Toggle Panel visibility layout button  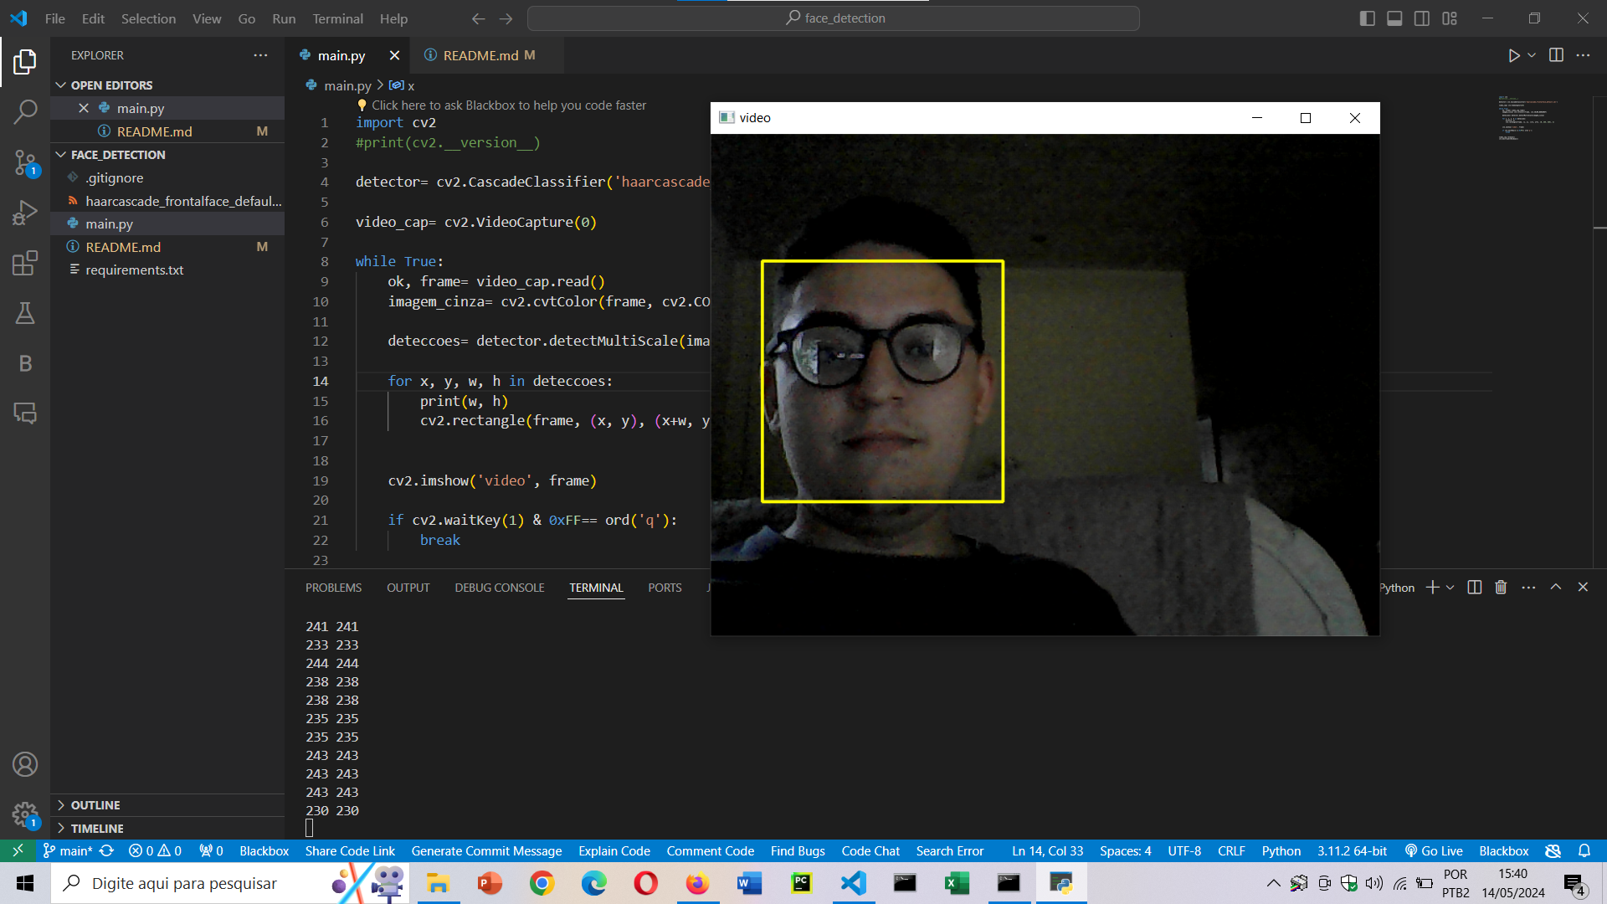tap(1394, 18)
